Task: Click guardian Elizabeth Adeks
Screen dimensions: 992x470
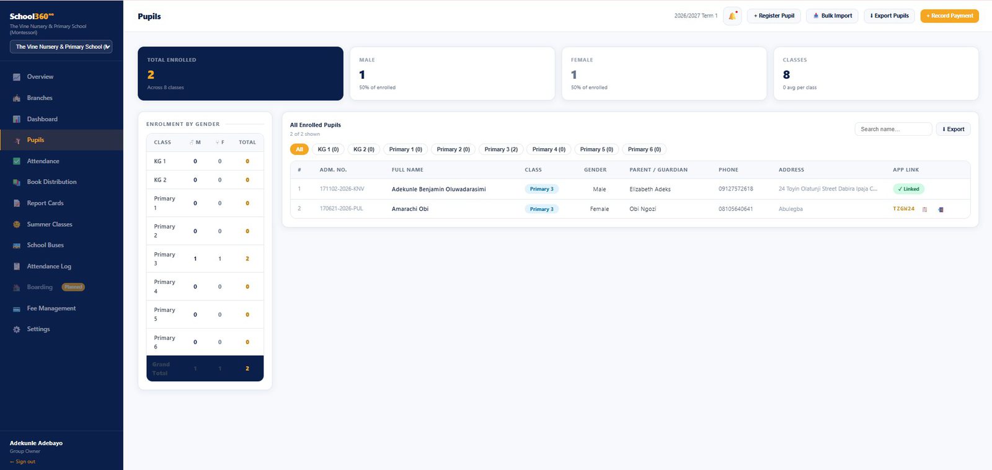Action: 650,189
